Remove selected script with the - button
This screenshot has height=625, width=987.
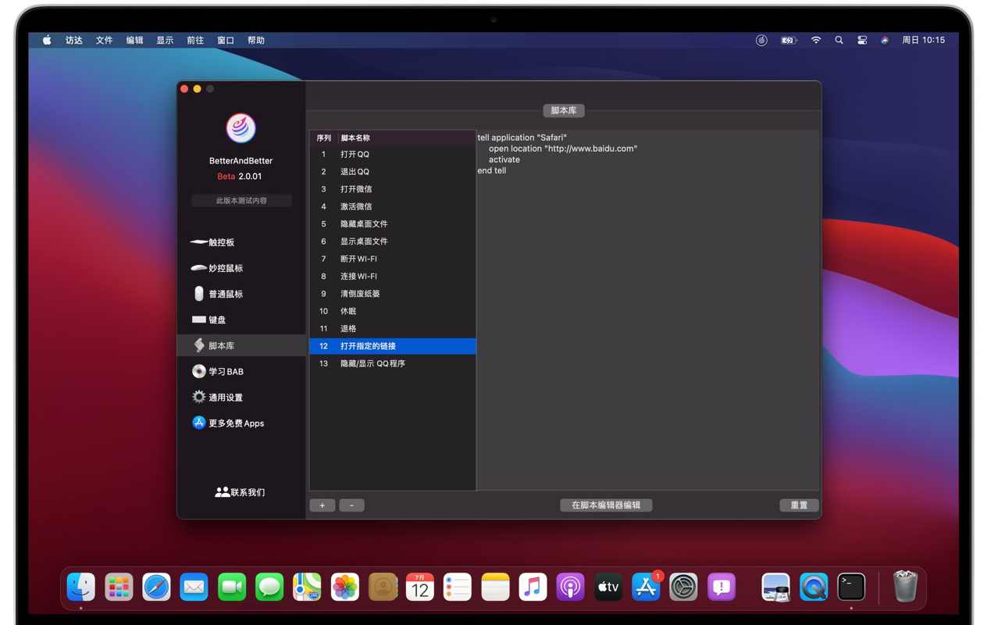point(351,505)
